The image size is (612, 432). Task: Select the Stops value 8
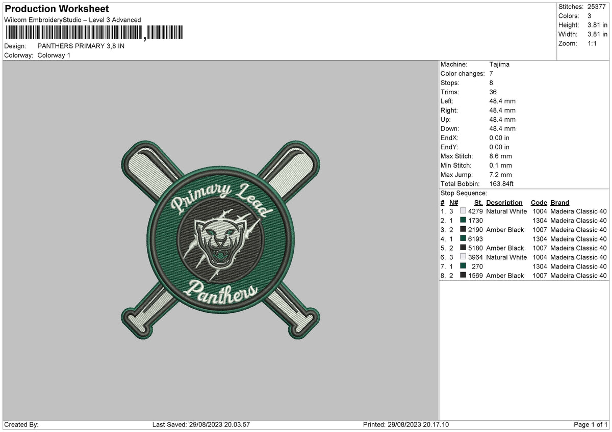click(x=491, y=83)
